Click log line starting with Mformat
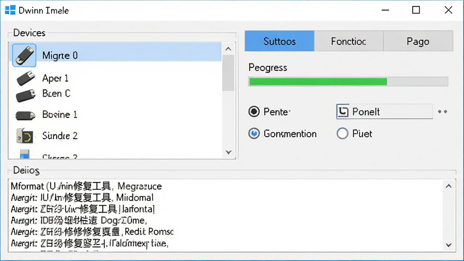Screen dimensions: 464x261 (87, 186)
